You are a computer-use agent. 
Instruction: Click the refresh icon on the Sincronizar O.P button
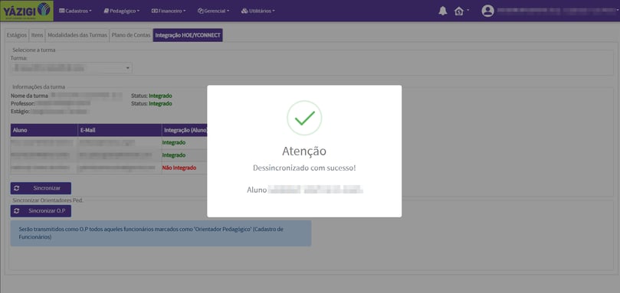16,211
